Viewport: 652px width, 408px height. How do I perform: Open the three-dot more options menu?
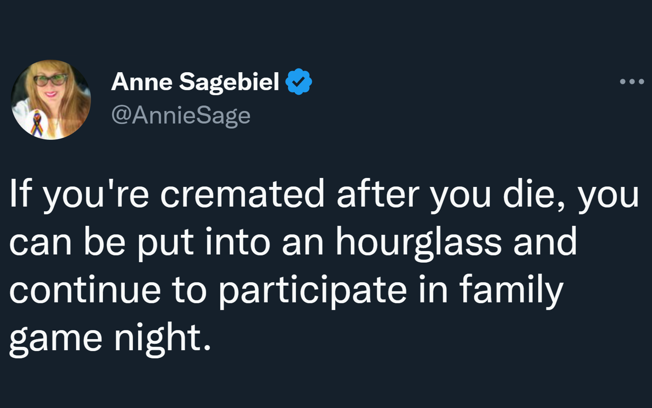coord(632,82)
